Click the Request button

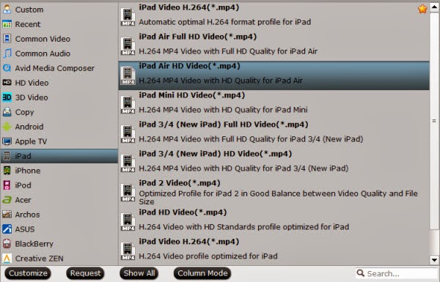coord(85,273)
